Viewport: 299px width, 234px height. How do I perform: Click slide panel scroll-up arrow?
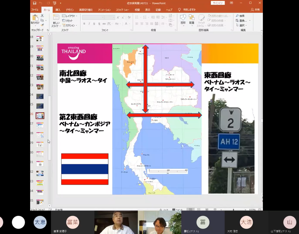coord(49,34)
